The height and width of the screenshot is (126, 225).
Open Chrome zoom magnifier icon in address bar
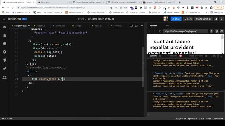(116, 8)
